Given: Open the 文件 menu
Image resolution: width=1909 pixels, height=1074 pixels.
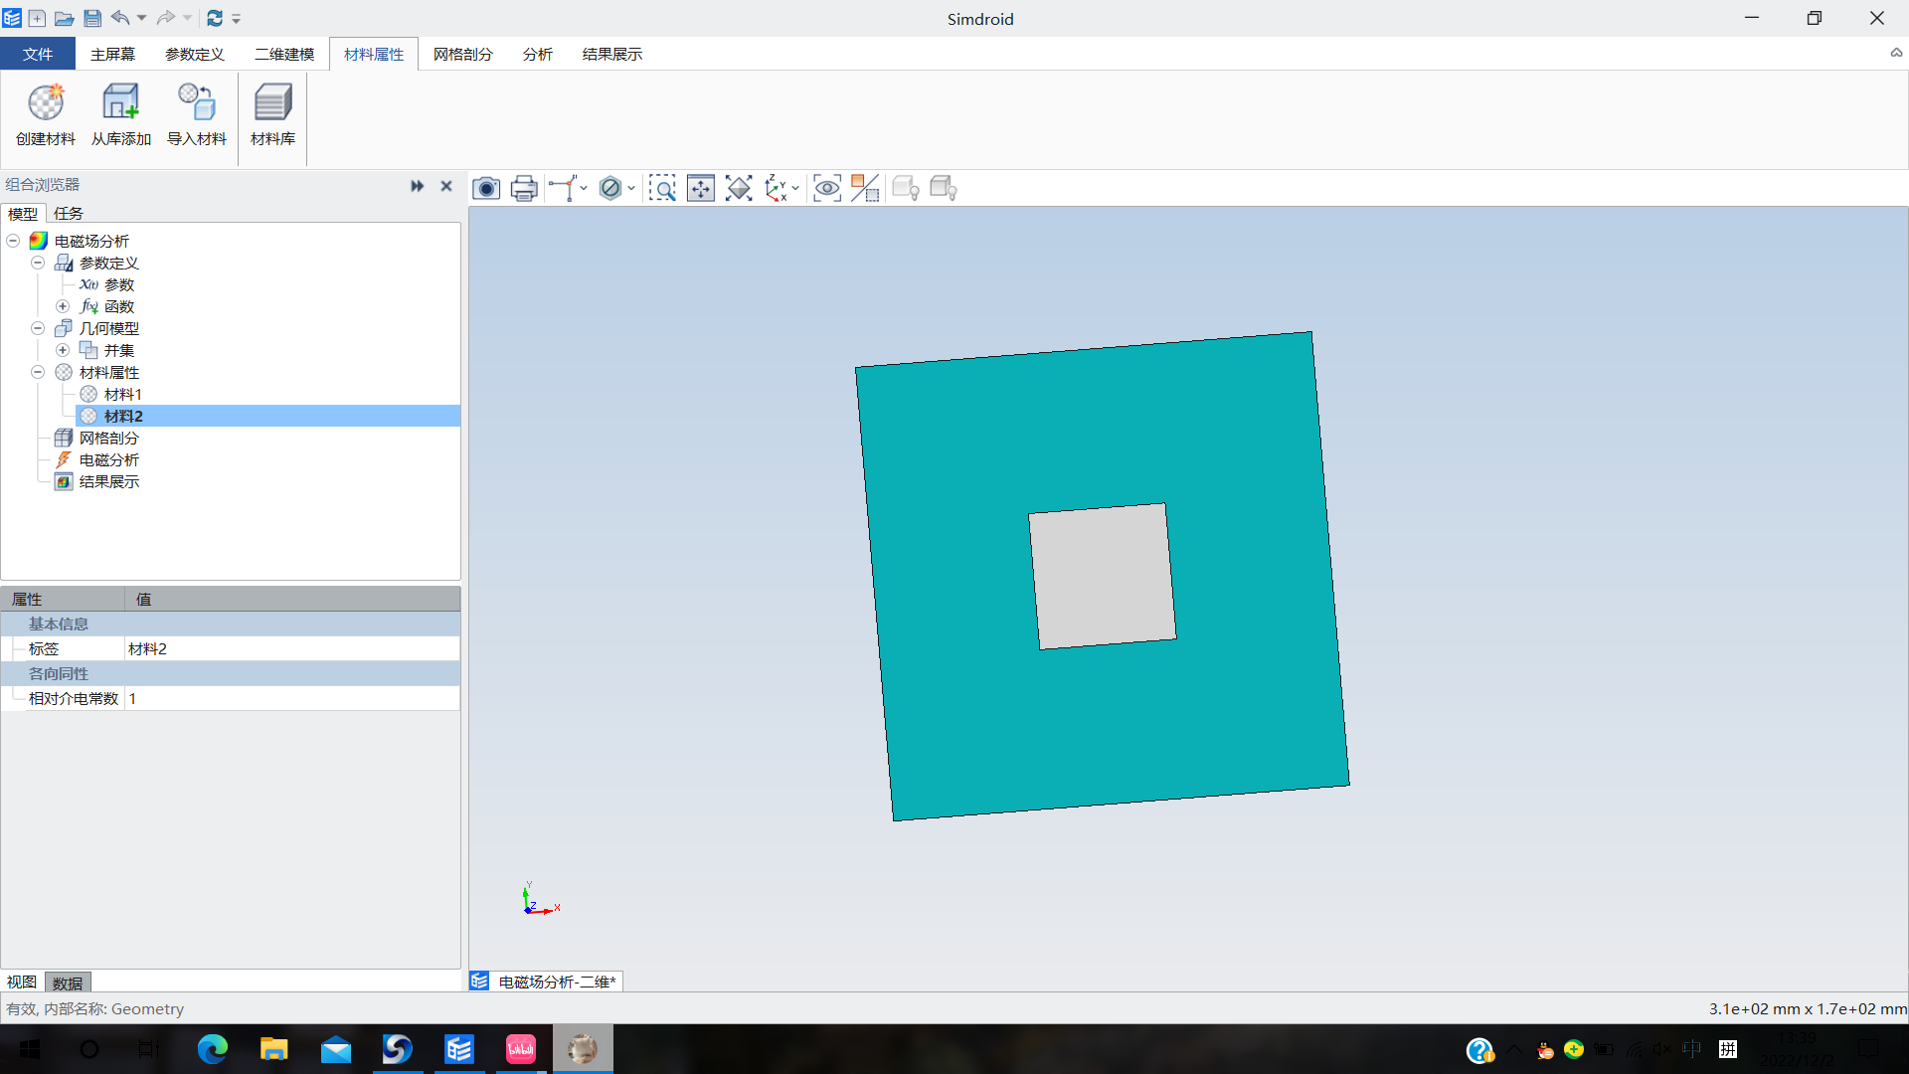Looking at the screenshot, I should [38, 54].
